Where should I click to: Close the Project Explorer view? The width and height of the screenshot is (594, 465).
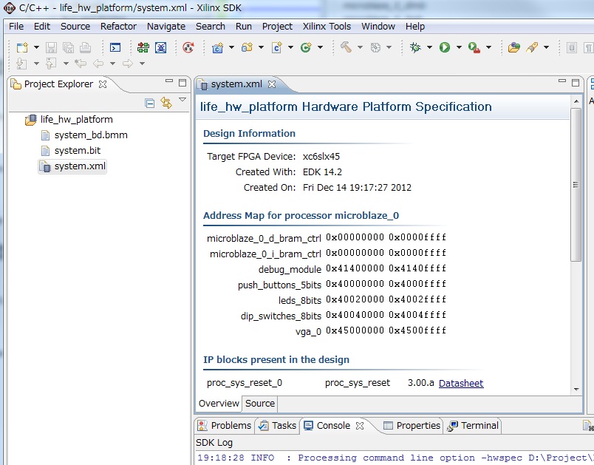point(103,84)
